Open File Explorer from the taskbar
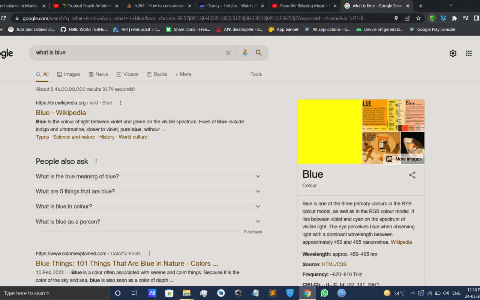This screenshot has height=300, width=480. [186, 293]
